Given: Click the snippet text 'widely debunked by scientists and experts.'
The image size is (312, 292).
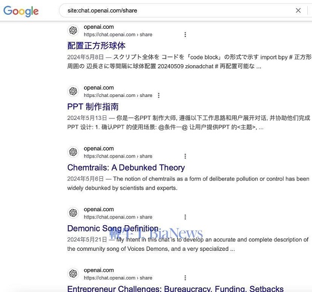Looking at the screenshot, I should pyautogui.click(x=122, y=188).
